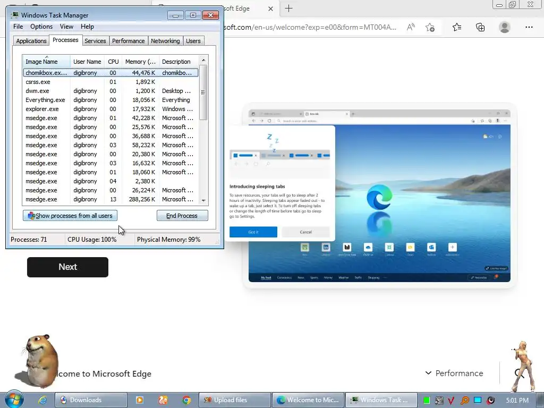Click the End Process button

pos(182,216)
